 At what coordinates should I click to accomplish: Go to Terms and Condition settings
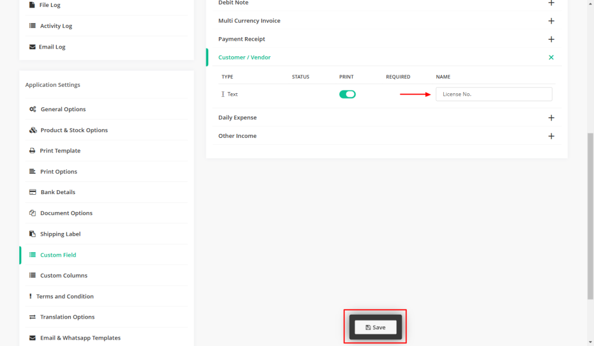tap(65, 296)
